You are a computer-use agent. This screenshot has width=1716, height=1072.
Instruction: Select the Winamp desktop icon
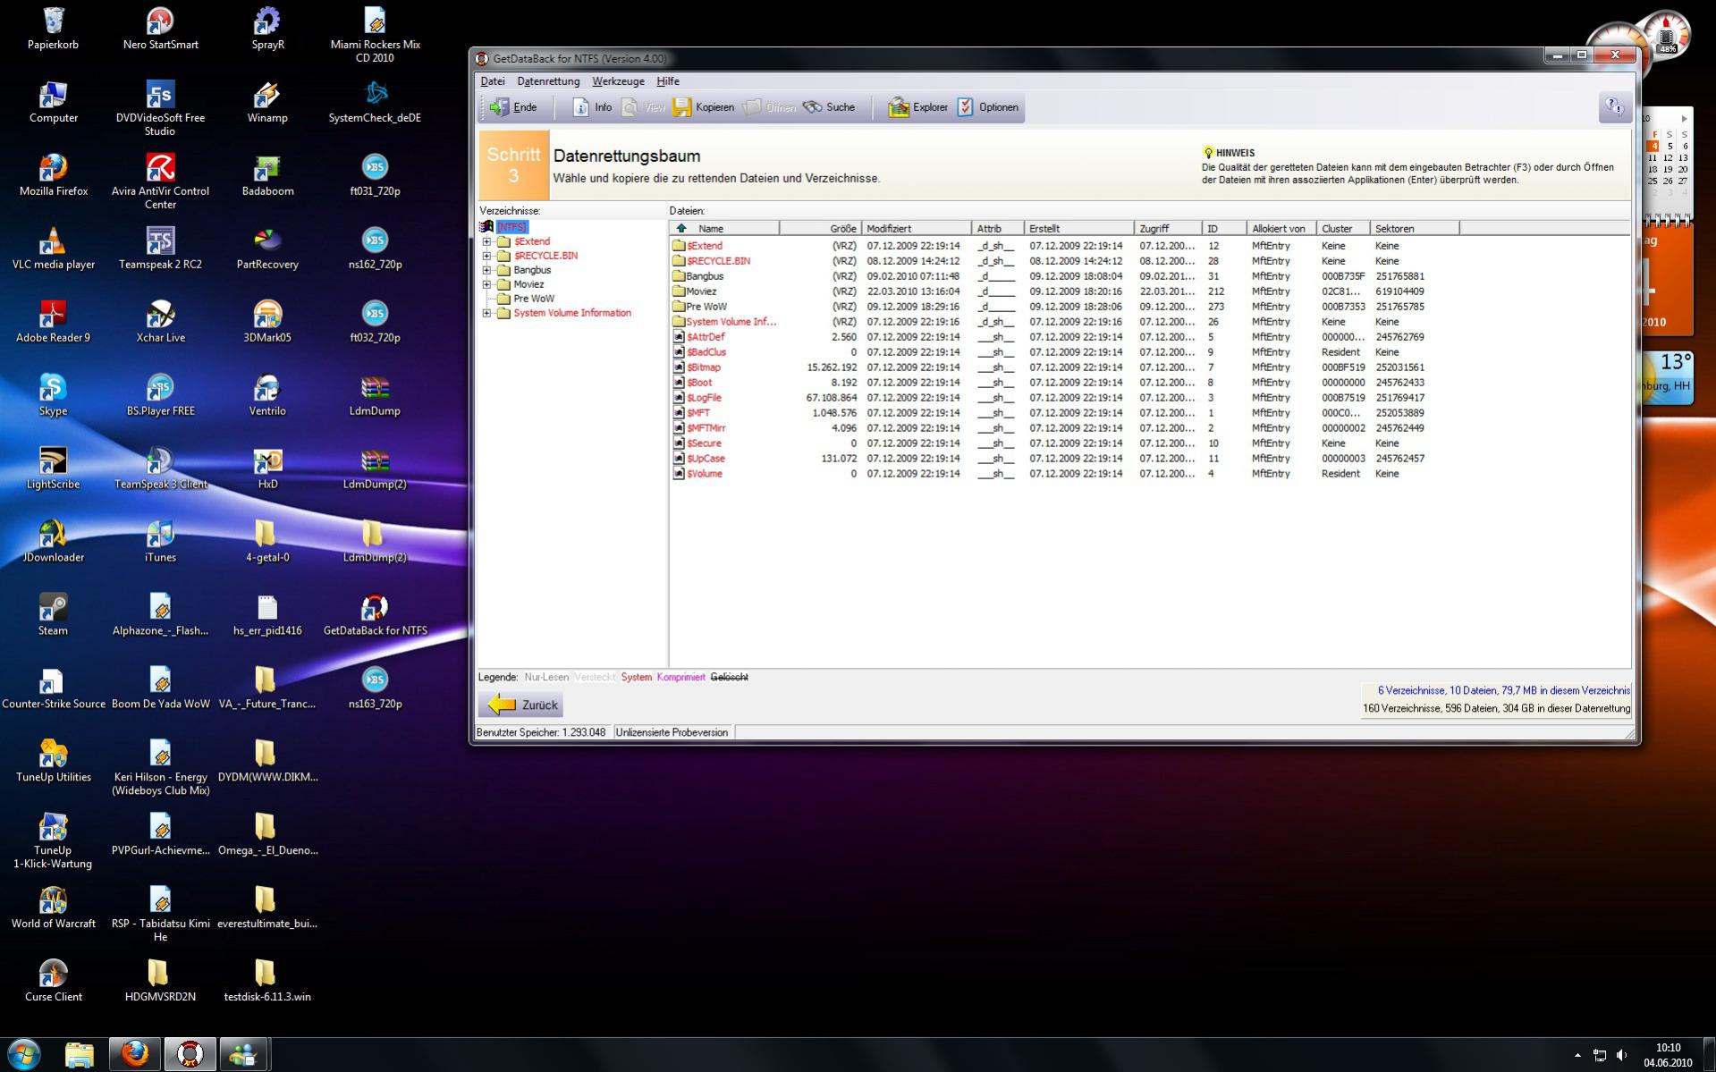click(x=267, y=101)
